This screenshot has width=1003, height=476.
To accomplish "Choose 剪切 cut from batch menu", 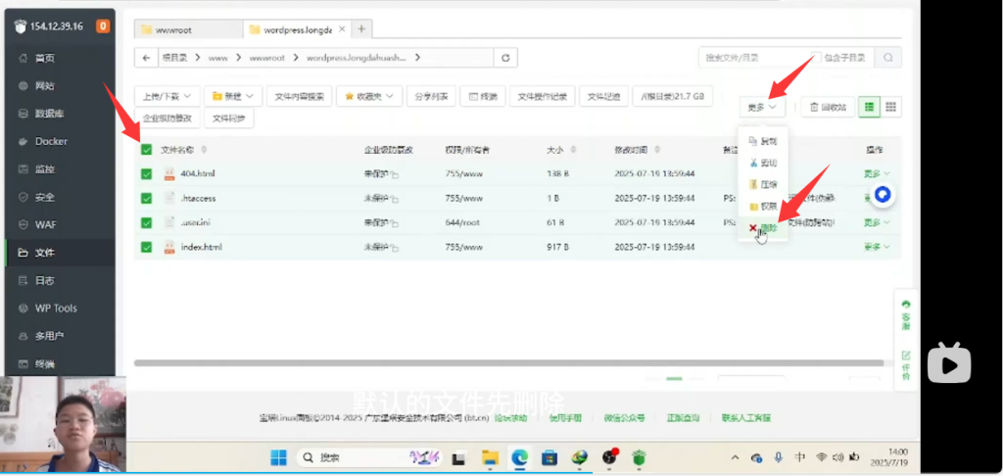I will 763,163.
